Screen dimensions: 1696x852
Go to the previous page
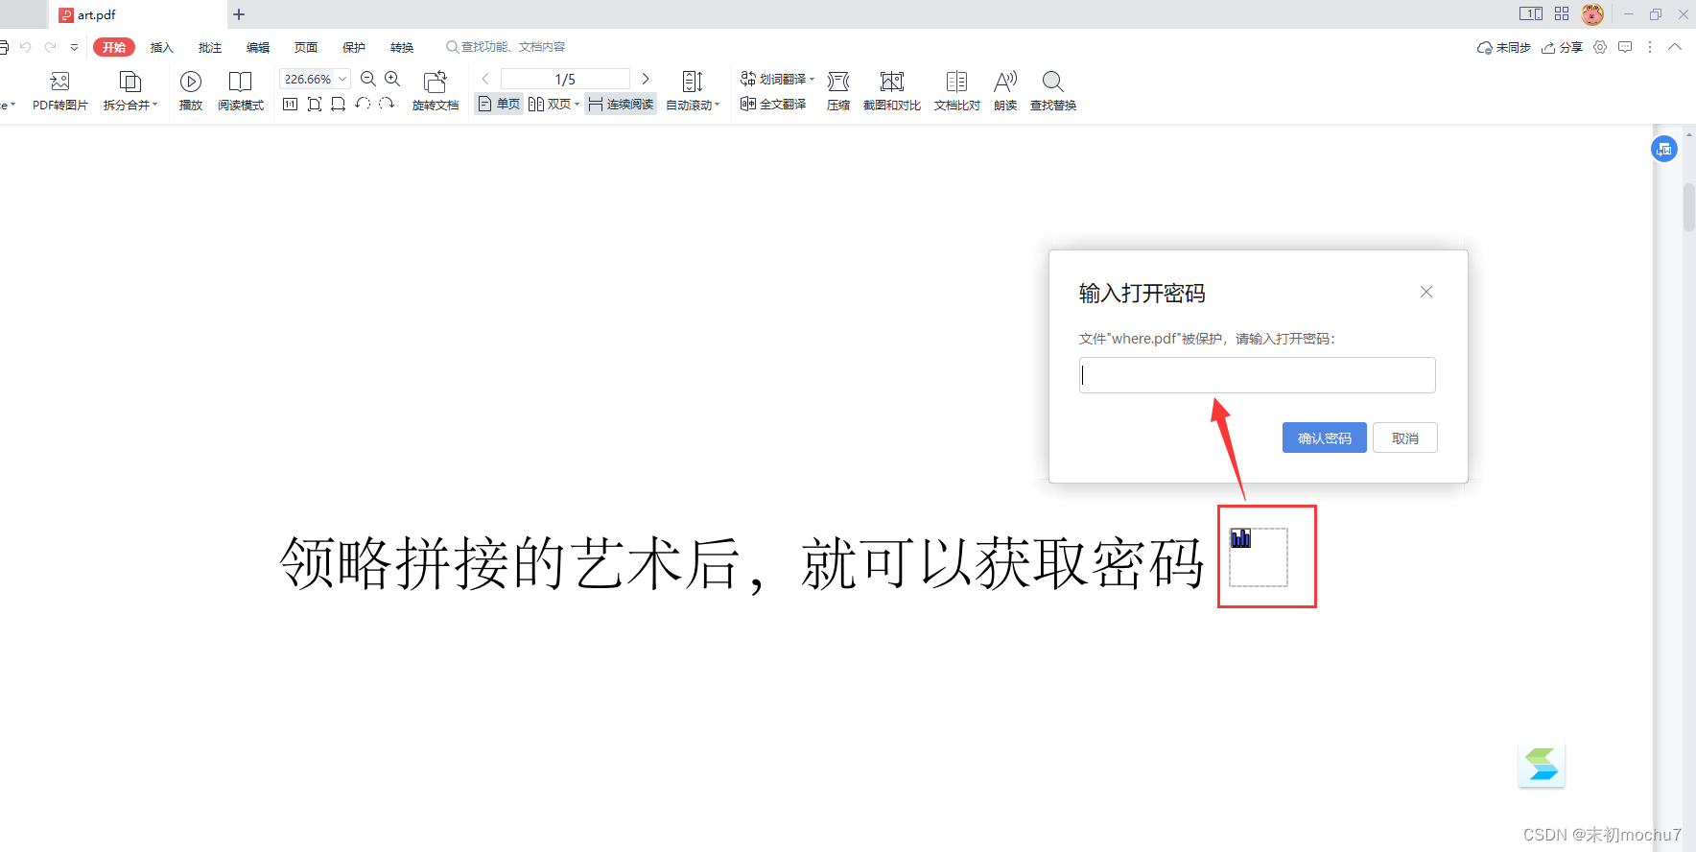point(485,79)
